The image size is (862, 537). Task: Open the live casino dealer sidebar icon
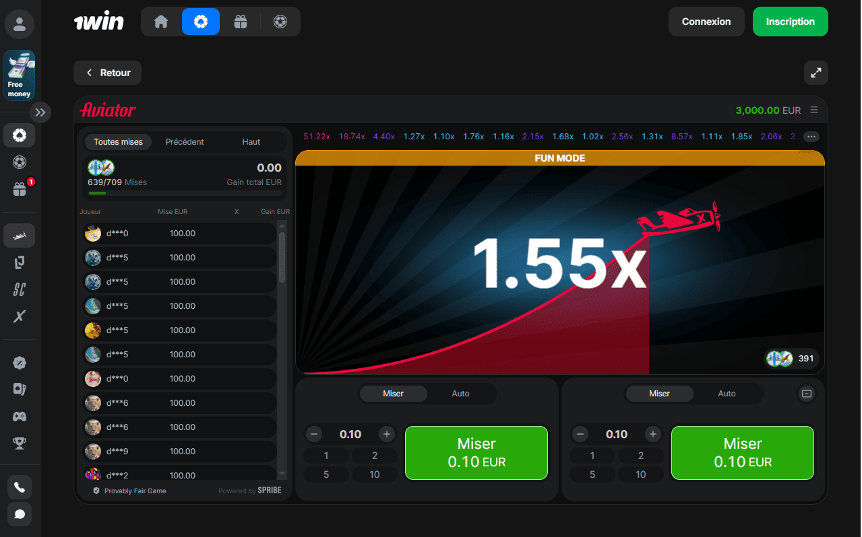pos(20,390)
